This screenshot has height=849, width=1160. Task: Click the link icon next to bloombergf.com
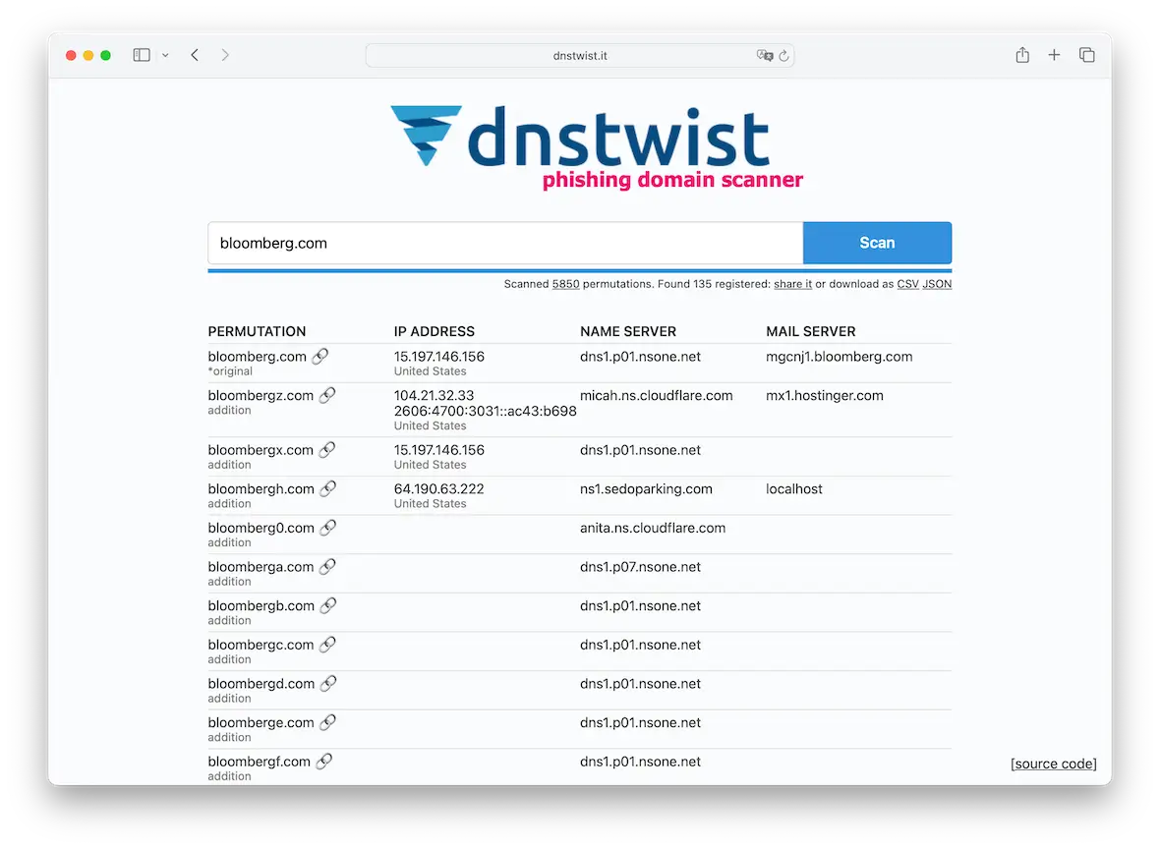point(324,761)
